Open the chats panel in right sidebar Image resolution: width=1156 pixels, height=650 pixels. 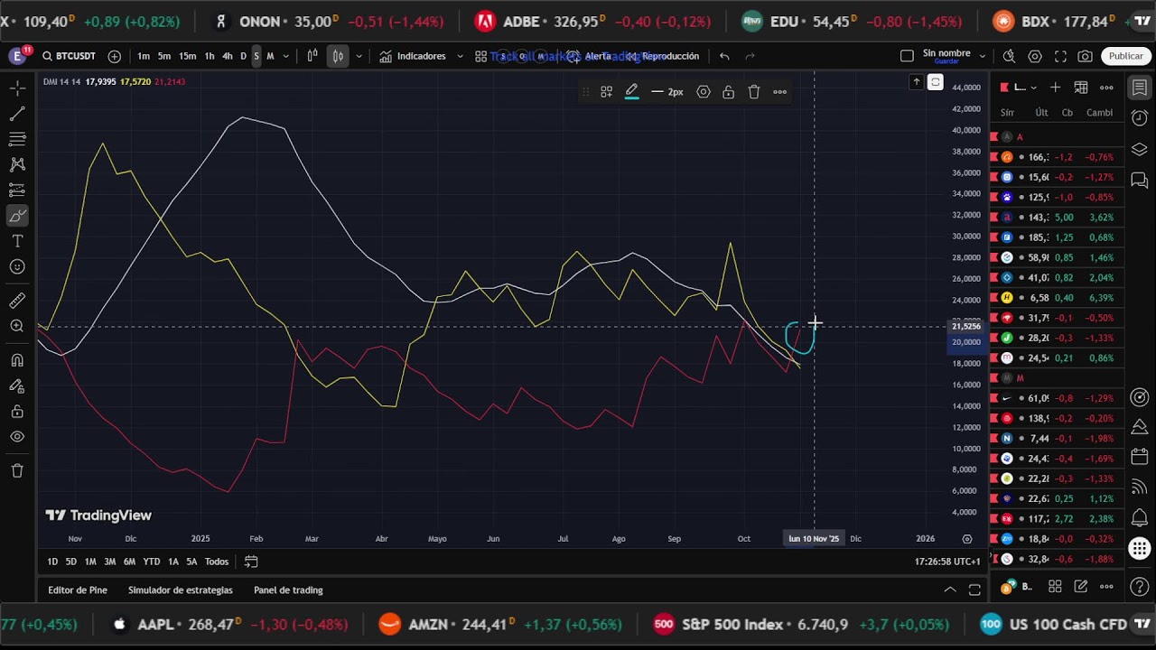(x=1140, y=180)
